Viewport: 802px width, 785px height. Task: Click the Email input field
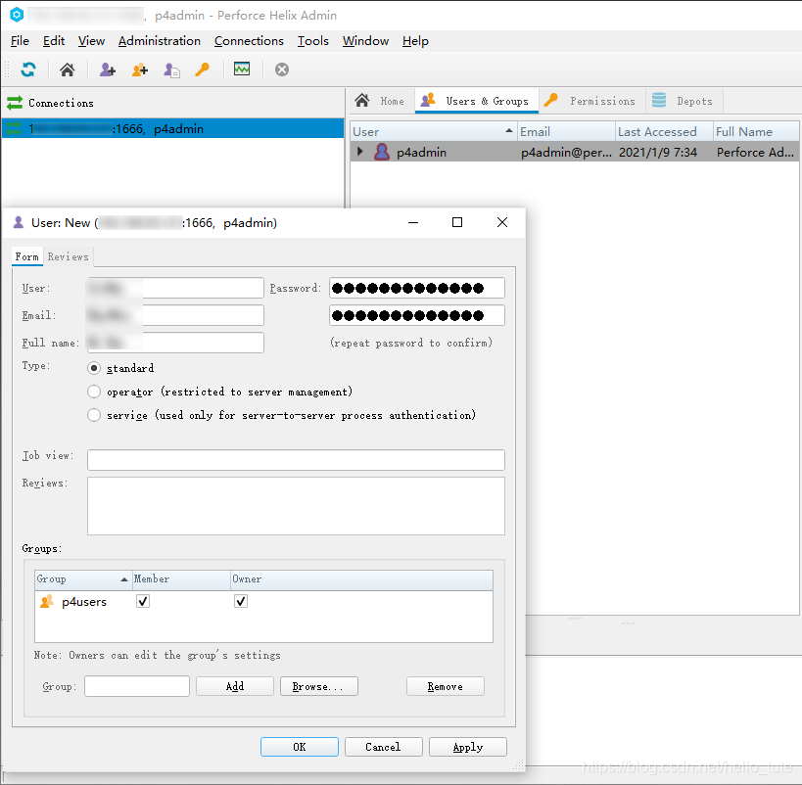(x=175, y=315)
